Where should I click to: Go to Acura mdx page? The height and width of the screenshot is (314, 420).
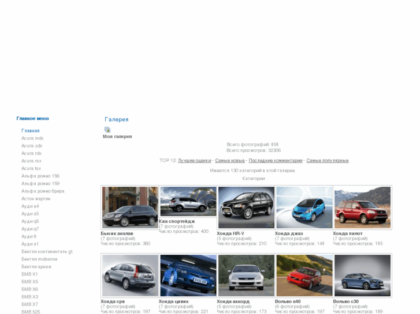(x=32, y=138)
